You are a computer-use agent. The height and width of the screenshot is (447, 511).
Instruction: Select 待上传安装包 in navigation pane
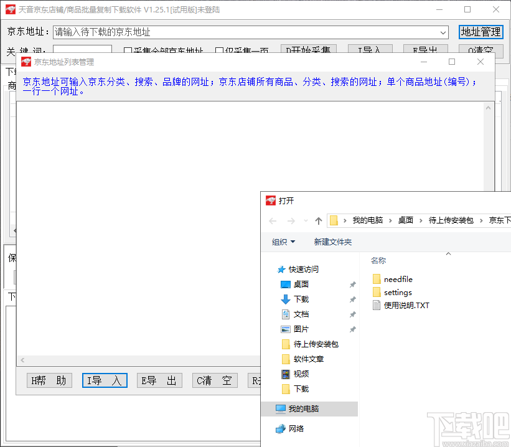point(309,344)
